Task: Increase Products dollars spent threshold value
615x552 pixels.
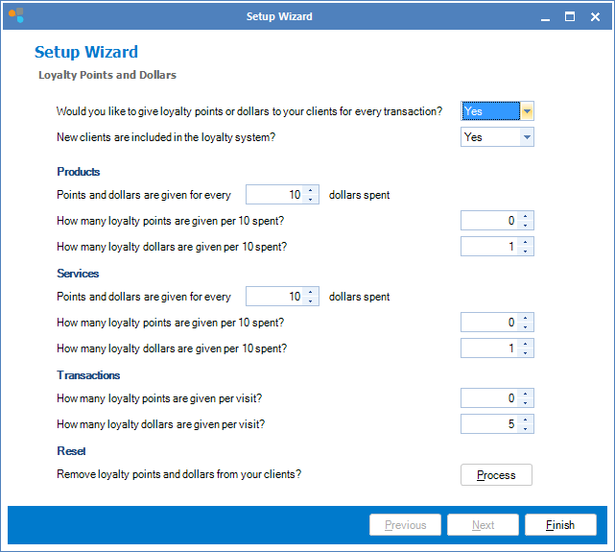Action: click(x=310, y=190)
